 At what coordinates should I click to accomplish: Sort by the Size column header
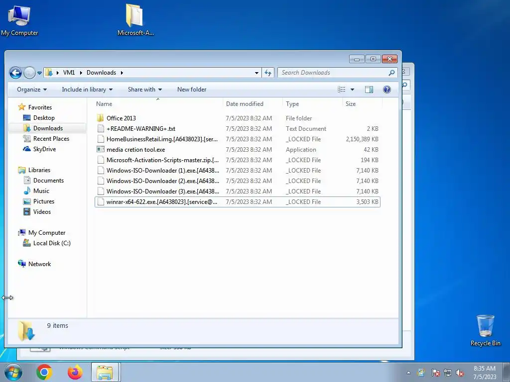coord(351,104)
